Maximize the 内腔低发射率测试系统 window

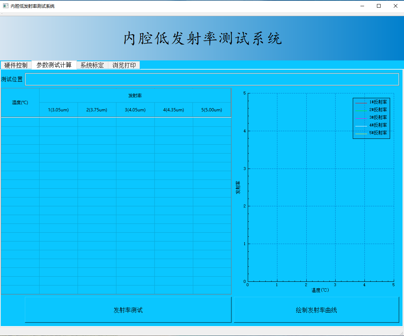pos(379,6)
